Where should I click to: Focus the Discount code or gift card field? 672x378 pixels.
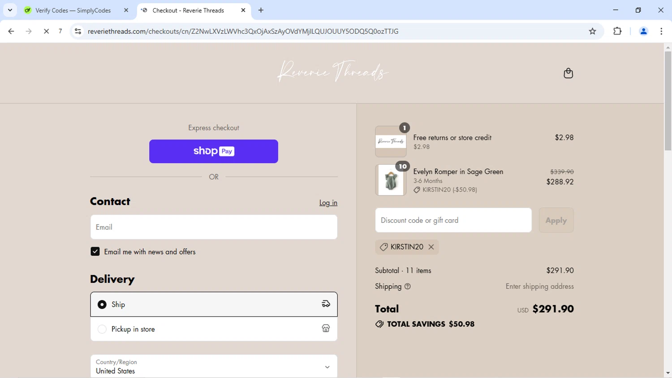click(453, 220)
